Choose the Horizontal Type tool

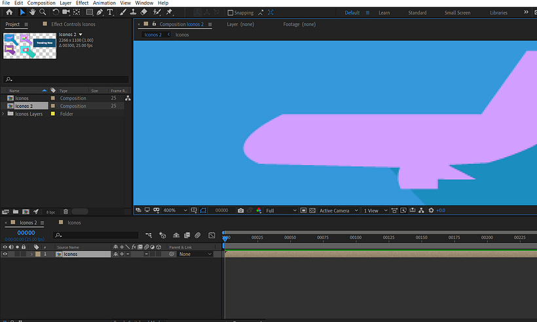click(x=109, y=12)
